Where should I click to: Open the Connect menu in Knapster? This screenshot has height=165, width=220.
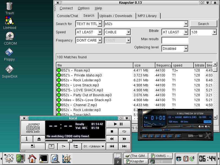pyautogui.click(x=66, y=8)
